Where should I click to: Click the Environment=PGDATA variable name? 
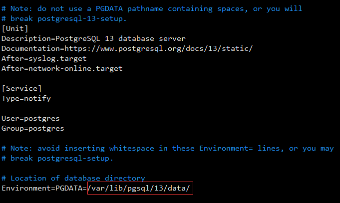pos(44,188)
